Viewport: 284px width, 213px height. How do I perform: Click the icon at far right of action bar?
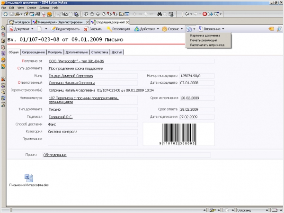coord(279,29)
